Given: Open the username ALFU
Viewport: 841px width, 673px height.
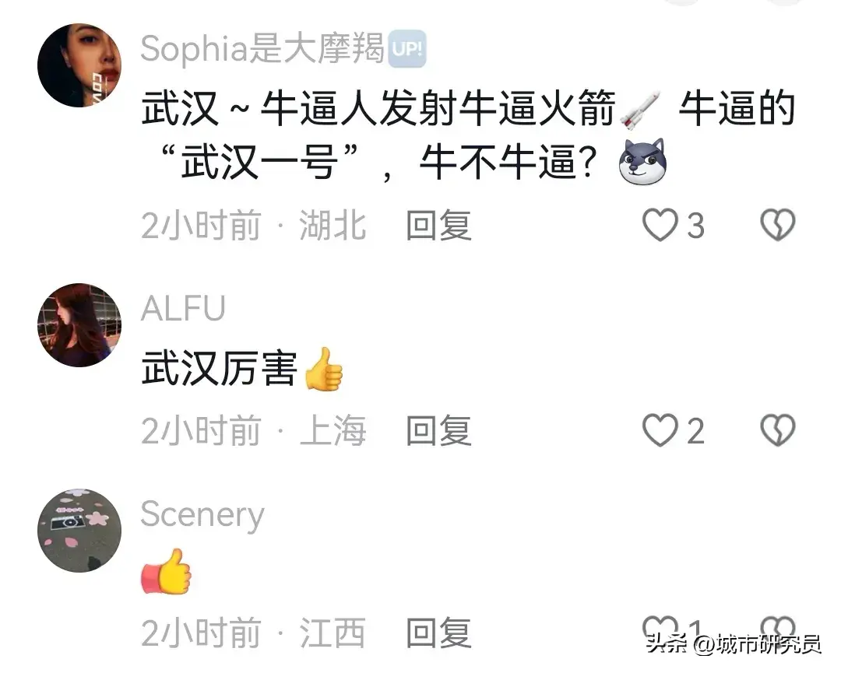Looking at the screenshot, I should point(183,308).
